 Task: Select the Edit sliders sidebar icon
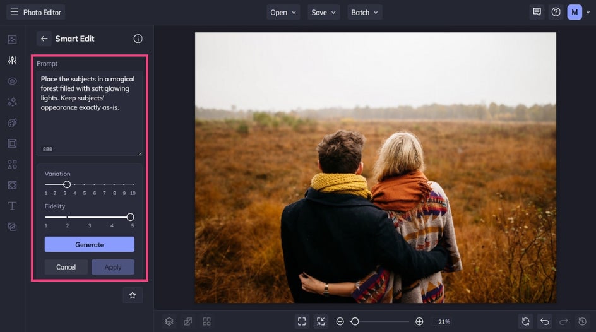pos(12,61)
